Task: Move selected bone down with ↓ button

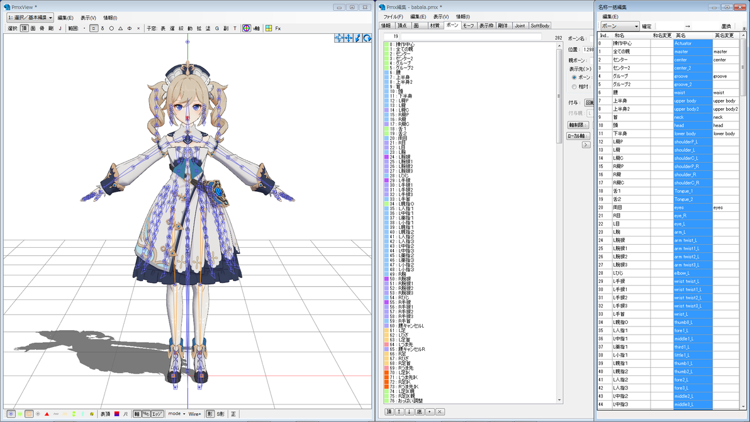Action: pos(410,411)
